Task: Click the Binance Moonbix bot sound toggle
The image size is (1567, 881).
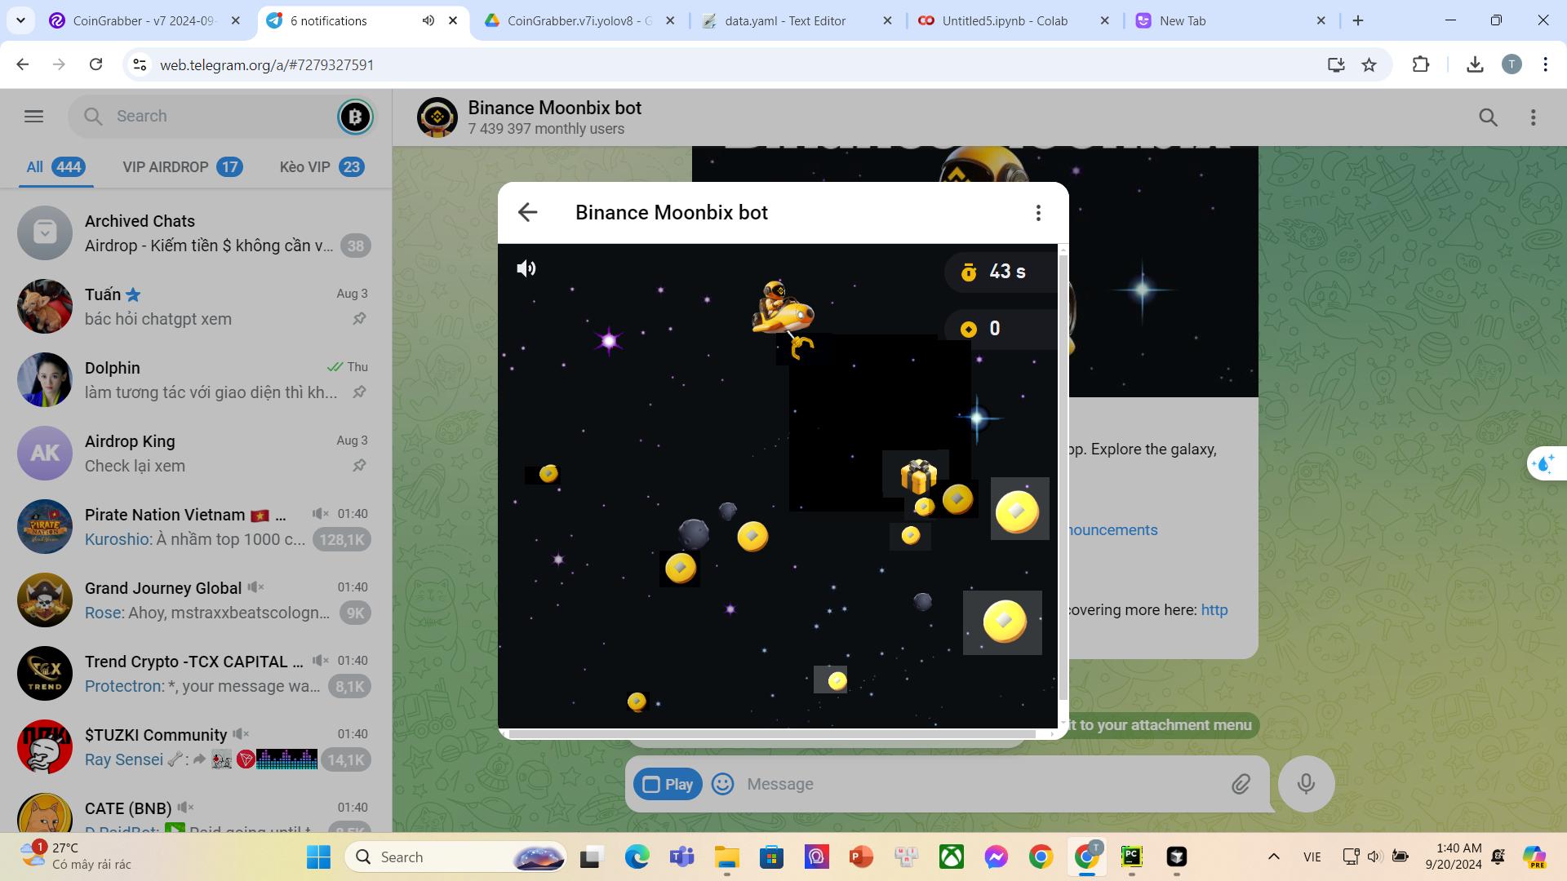Action: 527,269
